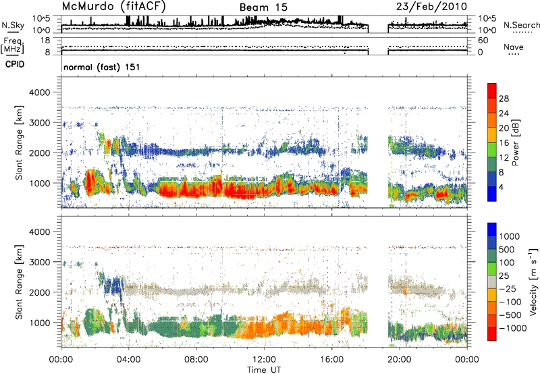Click the '12:00' time axis label
This screenshot has height=374, width=540.
pos(264,360)
